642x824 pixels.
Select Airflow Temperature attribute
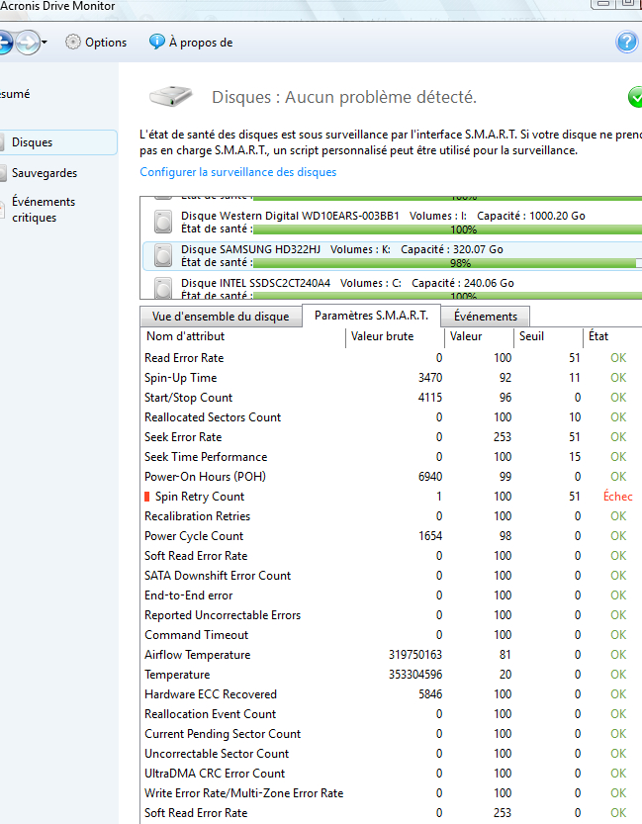[x=198, y=655]
